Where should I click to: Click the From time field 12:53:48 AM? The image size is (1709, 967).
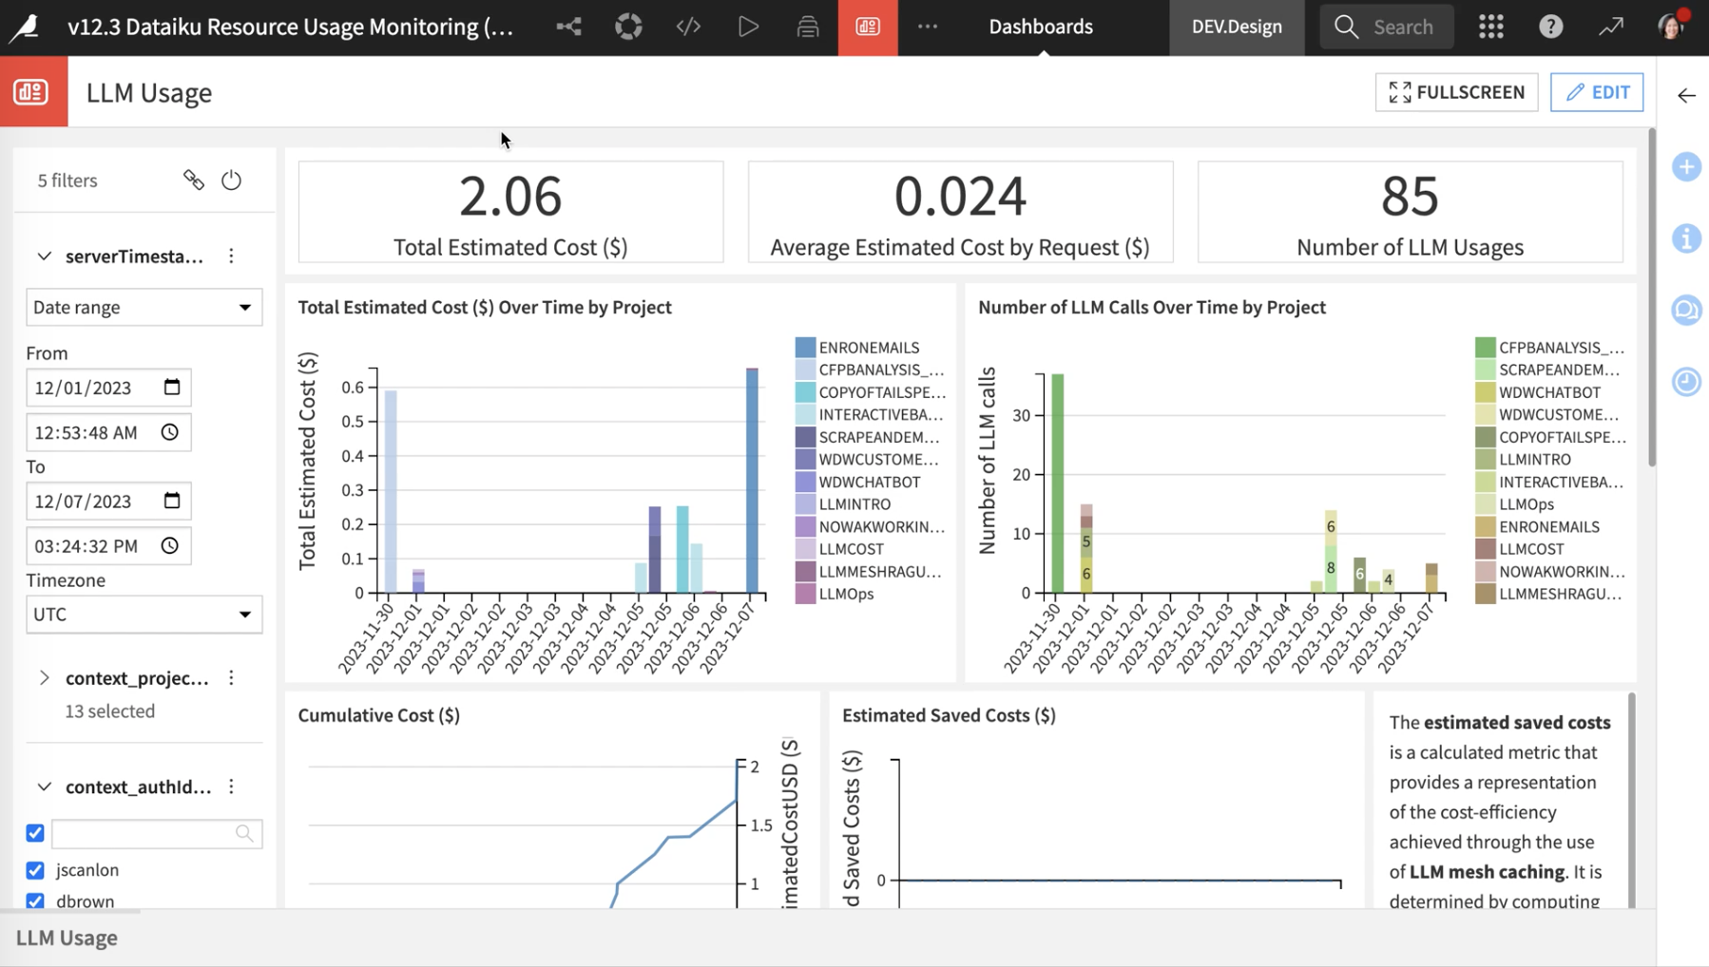click(x=108, y=432)
